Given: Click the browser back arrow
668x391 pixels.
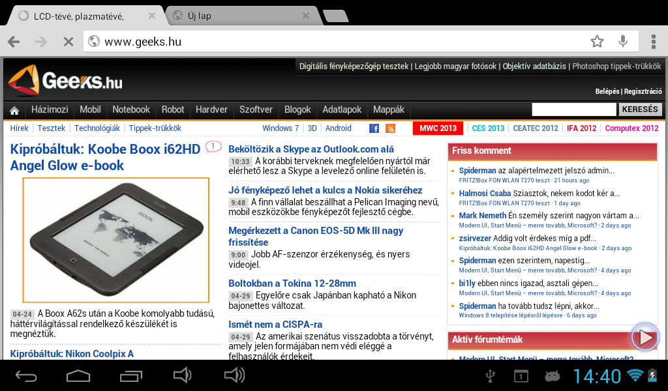Looking at the screenshot, I should point(14,42).
